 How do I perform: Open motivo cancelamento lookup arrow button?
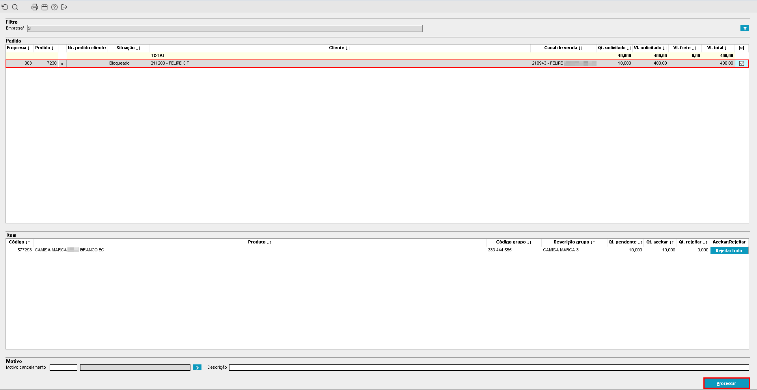[x=198, y=368]
